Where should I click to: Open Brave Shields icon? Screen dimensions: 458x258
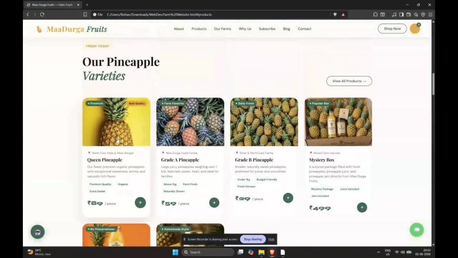pyautogui.click(x=335, y=14)
